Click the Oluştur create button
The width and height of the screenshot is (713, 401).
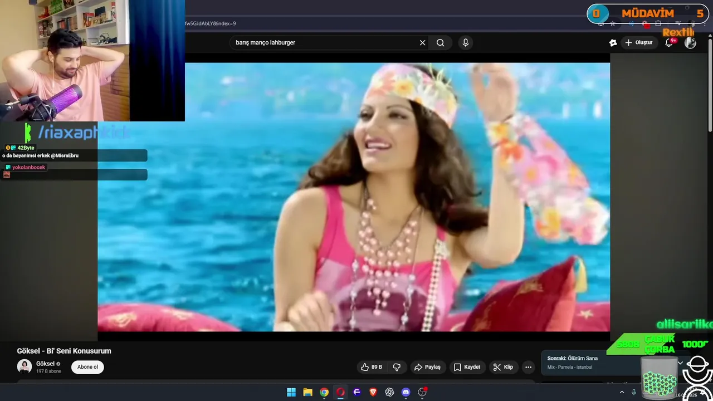pyautogui.click(x=639, y=43)
